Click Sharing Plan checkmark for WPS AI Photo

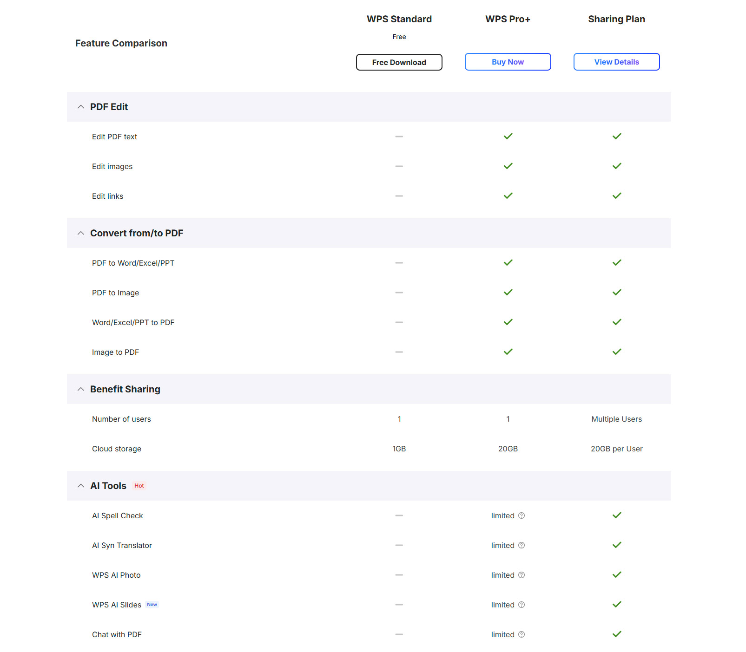tap(617, 574)
